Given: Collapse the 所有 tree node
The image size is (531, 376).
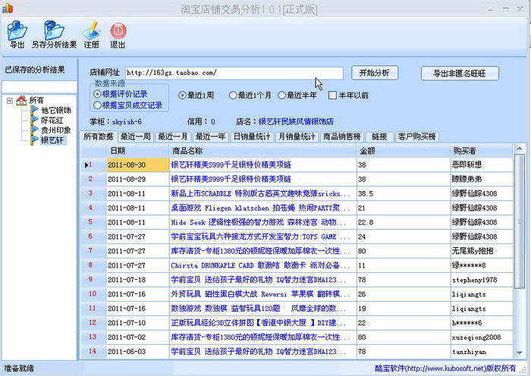Looking at the screenshot, I should click(10, 101).
